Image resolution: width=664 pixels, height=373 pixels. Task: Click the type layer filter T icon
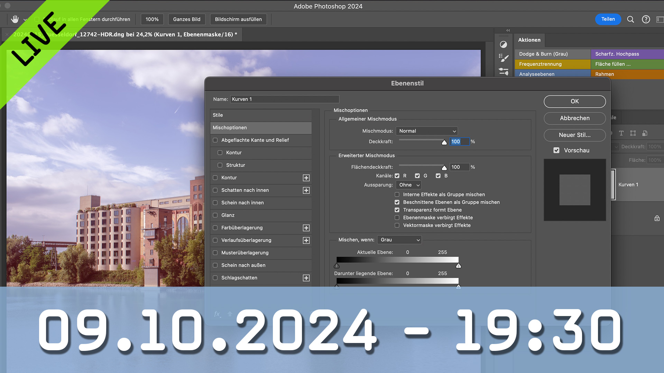[621, 133]
